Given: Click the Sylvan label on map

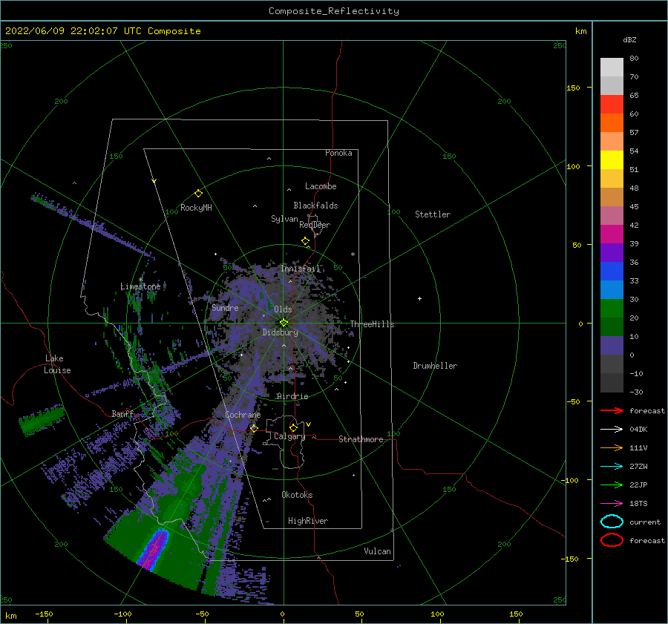Looking at the screenshot, I should [284, 219].
